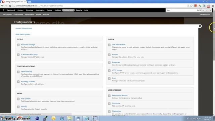Close the Configuration overlay with the X icon
The width and height of the screenshot is (215, 121).
point(200,26)
